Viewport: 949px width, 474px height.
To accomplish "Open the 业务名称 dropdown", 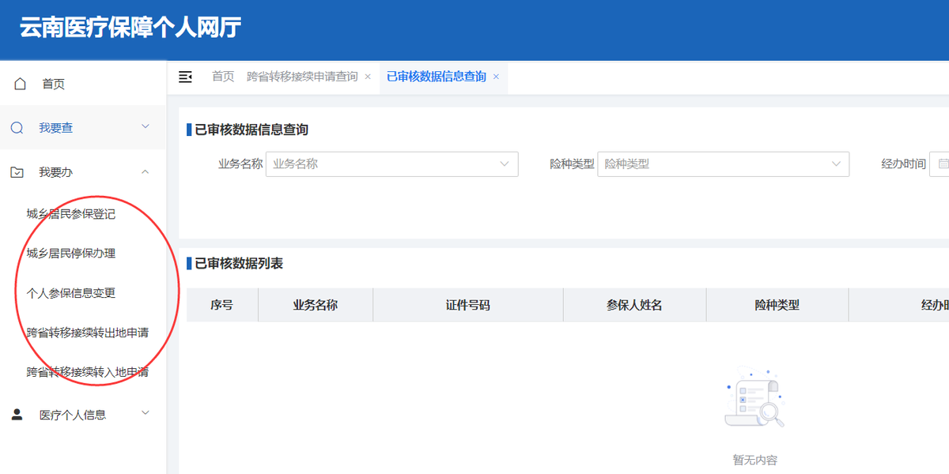I will pos(391,164).
